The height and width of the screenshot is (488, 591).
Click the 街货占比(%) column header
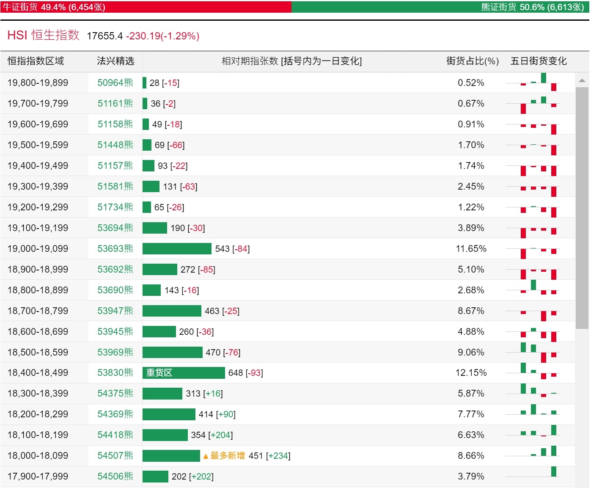(x=472, y=61)
